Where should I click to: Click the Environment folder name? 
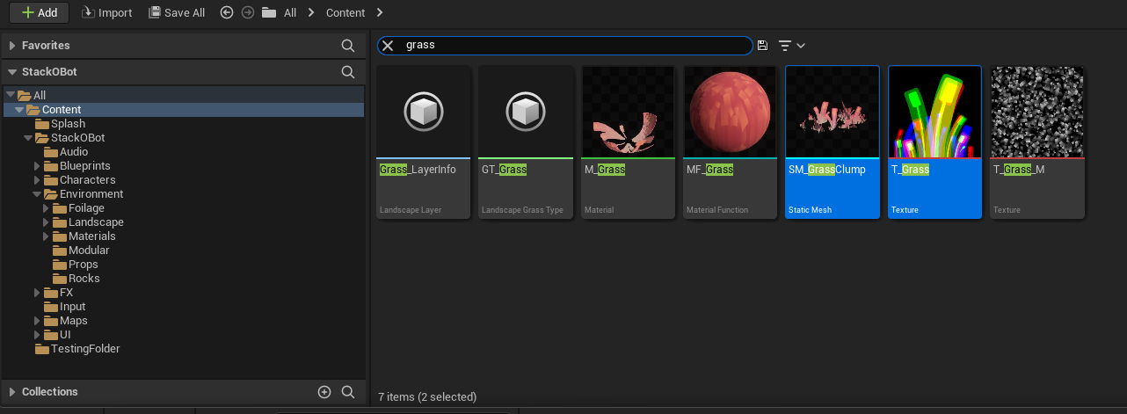[x=91, y=194]
